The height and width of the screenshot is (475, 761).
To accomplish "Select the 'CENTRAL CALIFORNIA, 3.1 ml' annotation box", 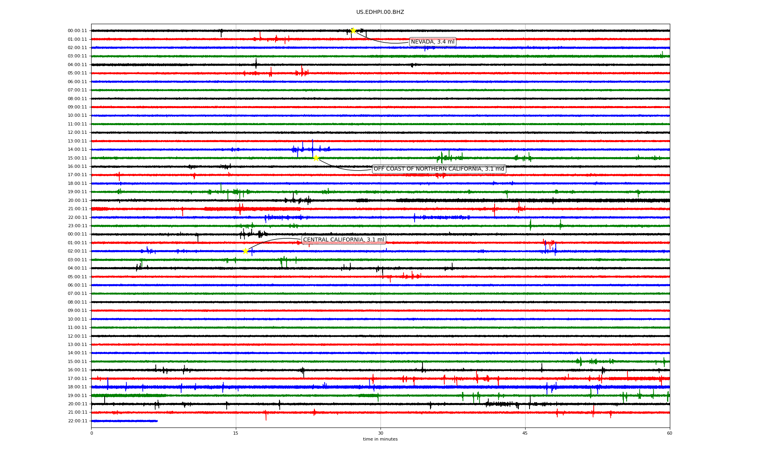I will coord(344,240).
